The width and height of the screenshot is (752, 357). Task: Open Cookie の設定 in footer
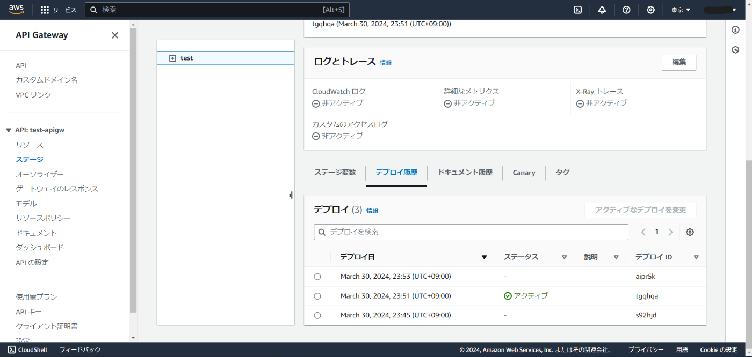tap(719, 349)
